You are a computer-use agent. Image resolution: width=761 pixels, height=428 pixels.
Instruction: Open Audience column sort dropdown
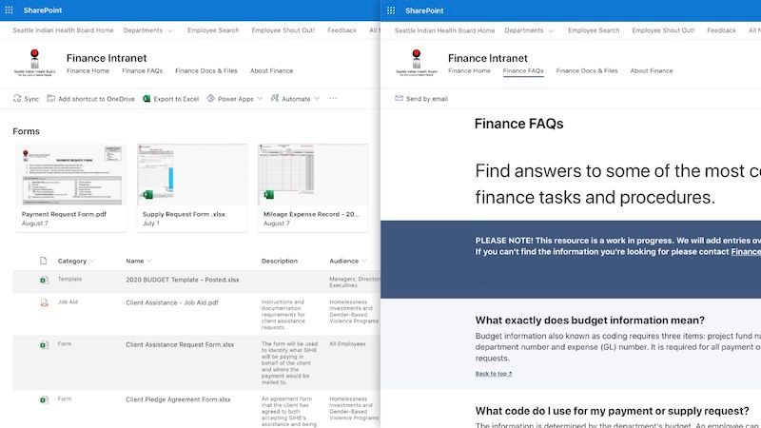(364, 261)
